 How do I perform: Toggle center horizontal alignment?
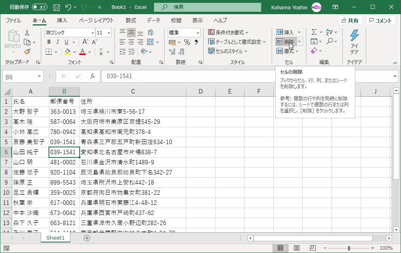pos(131,42)
